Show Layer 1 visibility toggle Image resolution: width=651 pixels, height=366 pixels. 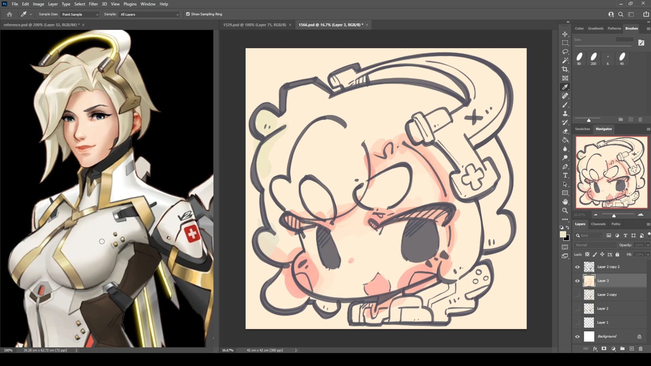tap(577, 323)
